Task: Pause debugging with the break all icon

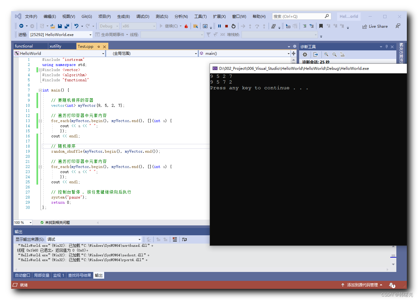Action: point(220,26)
